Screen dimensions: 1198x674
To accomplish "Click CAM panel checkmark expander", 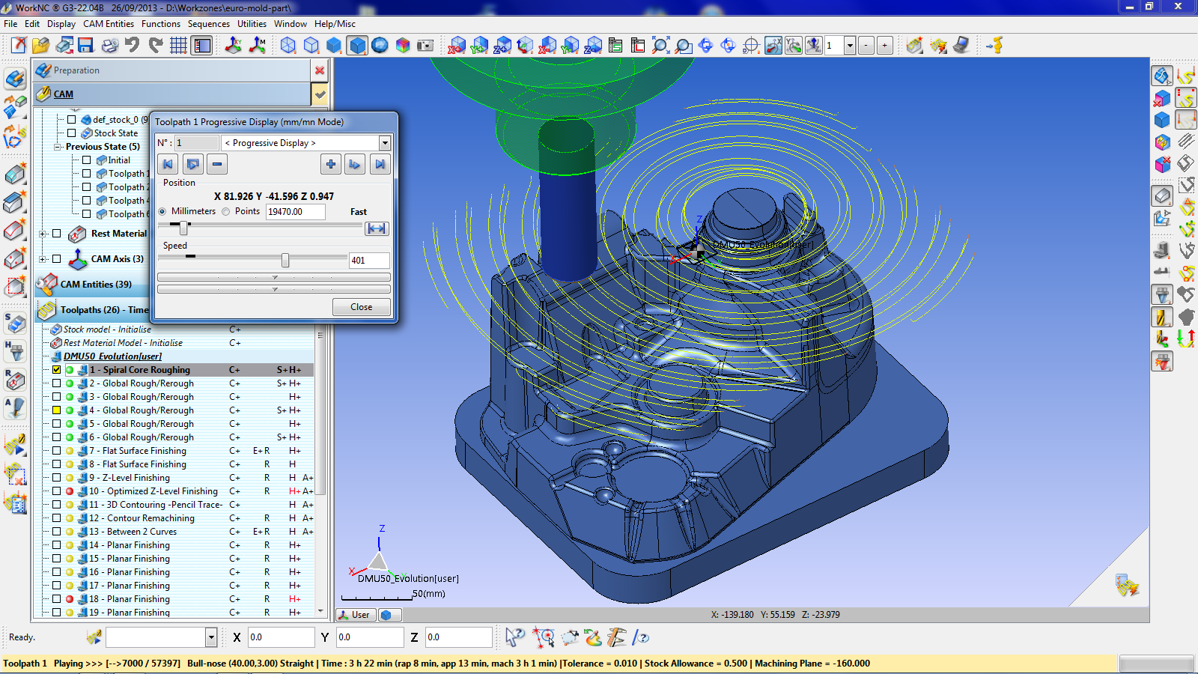I will coord(320,94).
